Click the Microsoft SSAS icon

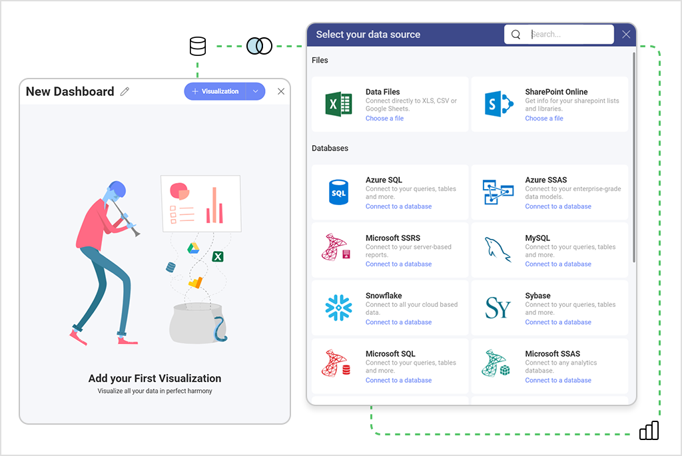click(x=497, y=365)
